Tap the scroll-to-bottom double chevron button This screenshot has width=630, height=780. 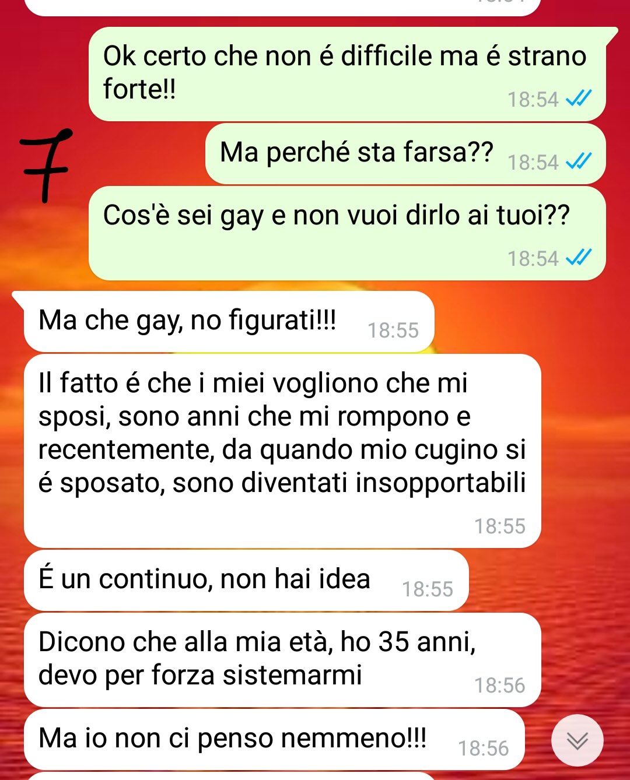[x=577, y=740]
